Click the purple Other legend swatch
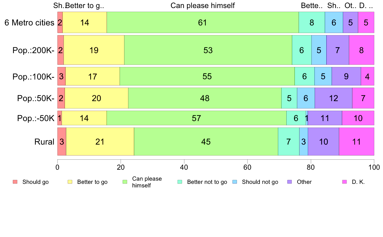The height and width of the screenshot is (237, 383). point(290,182)
